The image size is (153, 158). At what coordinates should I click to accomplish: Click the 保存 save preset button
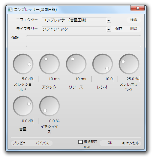(119, 29)
